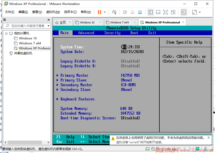
Task: Click the library search input field
Action: pos(27,26)
